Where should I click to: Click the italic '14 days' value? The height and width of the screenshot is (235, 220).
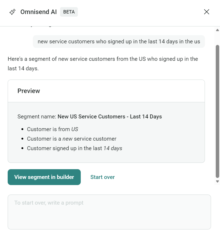[x=113, y=148]
